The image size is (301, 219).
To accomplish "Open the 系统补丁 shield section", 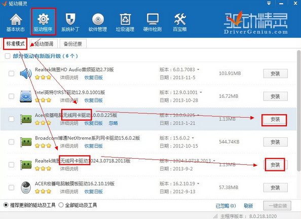I will (70, 23).
